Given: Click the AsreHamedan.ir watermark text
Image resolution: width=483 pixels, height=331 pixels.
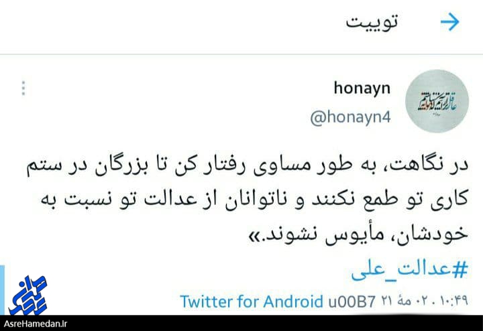Looking at the screenshot, I should [36, 324].
